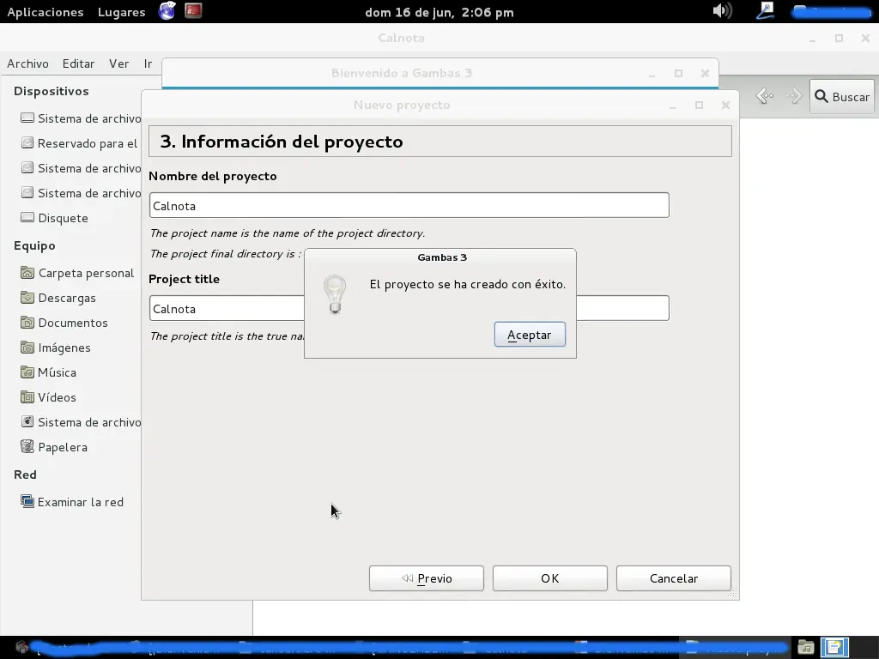Open the Lugares menu in top panel

click(x=121, y=12)
